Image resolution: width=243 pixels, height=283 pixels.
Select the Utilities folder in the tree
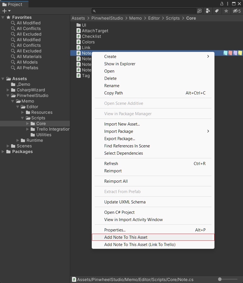44,135
